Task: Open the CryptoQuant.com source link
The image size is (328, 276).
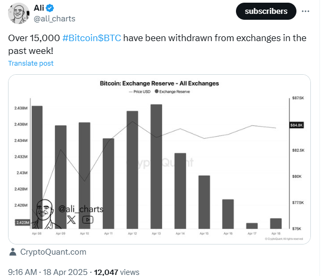Action: [x=53, y=252]
